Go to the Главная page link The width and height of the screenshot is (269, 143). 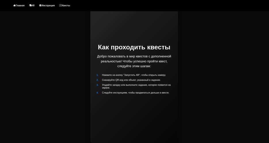click(20, 5)
